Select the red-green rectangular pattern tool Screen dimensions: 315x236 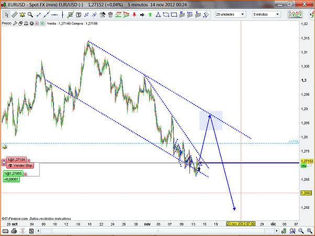(118, 15)
